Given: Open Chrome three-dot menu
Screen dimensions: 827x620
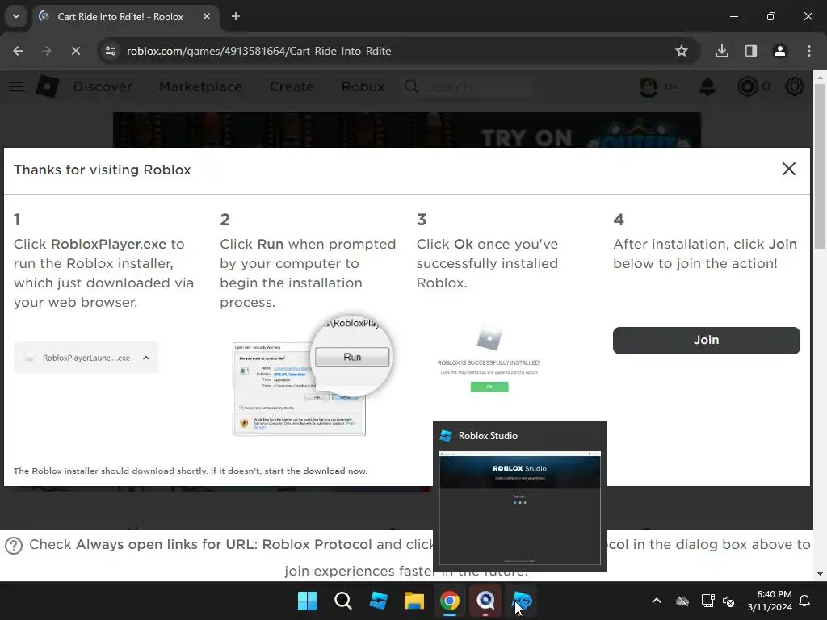Looking at the screenshot, I should click(809, 51).
